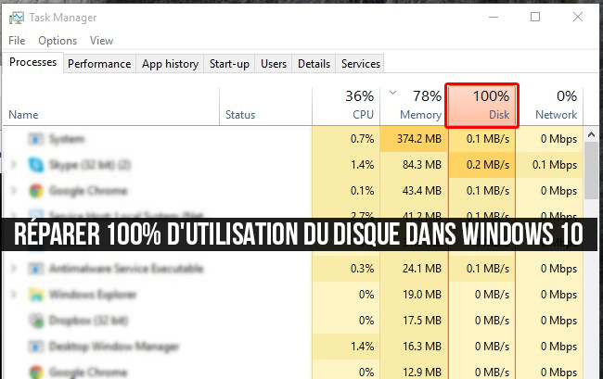Select the Dropbox (32 bit) process row
This screenshot has width=603, height=379.
click(292, 321)
